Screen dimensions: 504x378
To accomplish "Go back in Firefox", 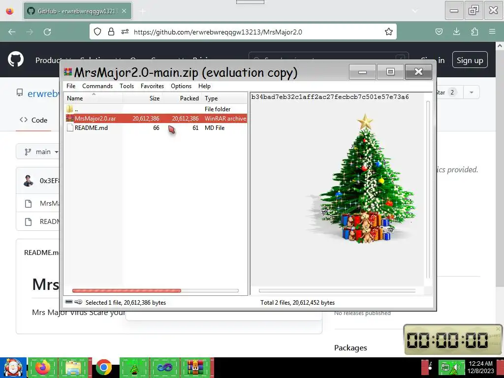I will (12, 32).
